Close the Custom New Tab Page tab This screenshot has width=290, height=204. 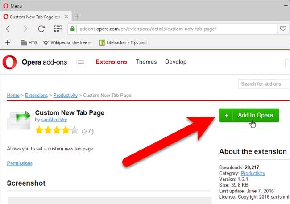[66, 17]
